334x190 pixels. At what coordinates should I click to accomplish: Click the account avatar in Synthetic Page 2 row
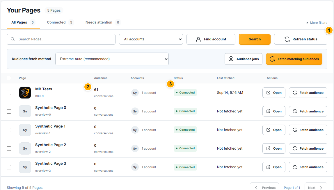click(x=135, y=148)
